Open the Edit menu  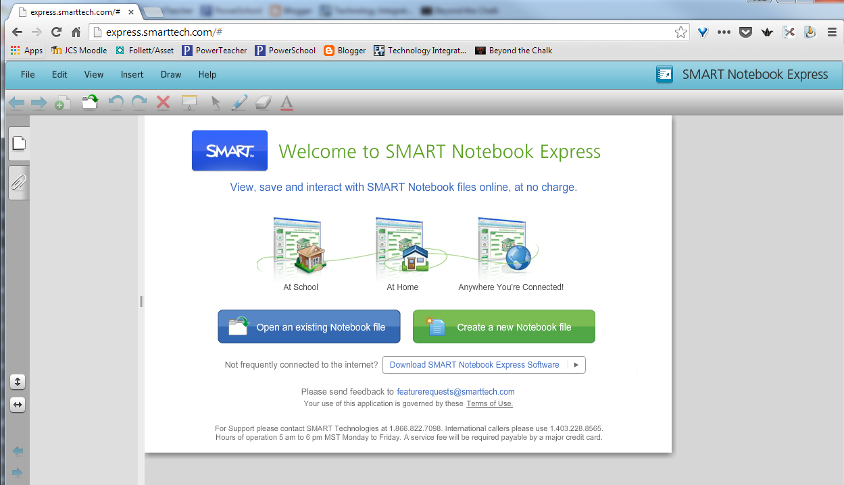click(x=59, y=75)
